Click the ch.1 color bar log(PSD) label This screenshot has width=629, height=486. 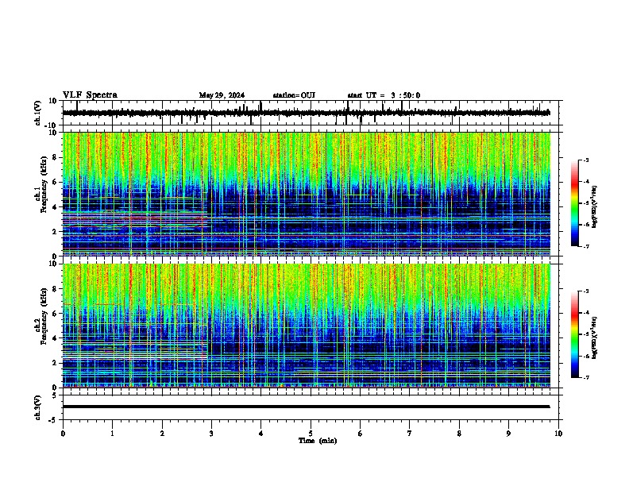(595, 206)
